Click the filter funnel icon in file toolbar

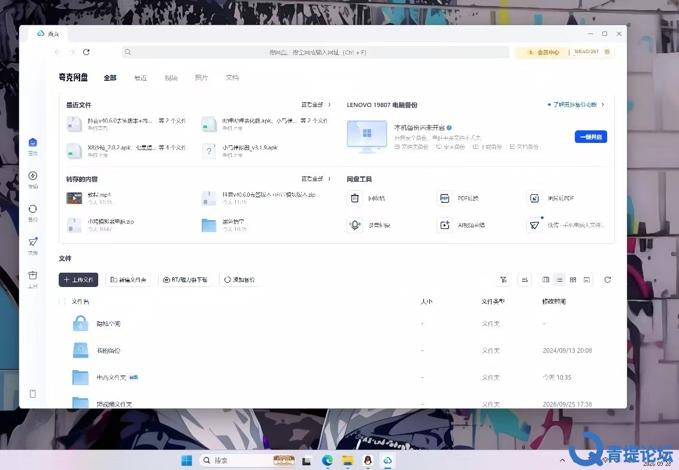pos(504,280)
